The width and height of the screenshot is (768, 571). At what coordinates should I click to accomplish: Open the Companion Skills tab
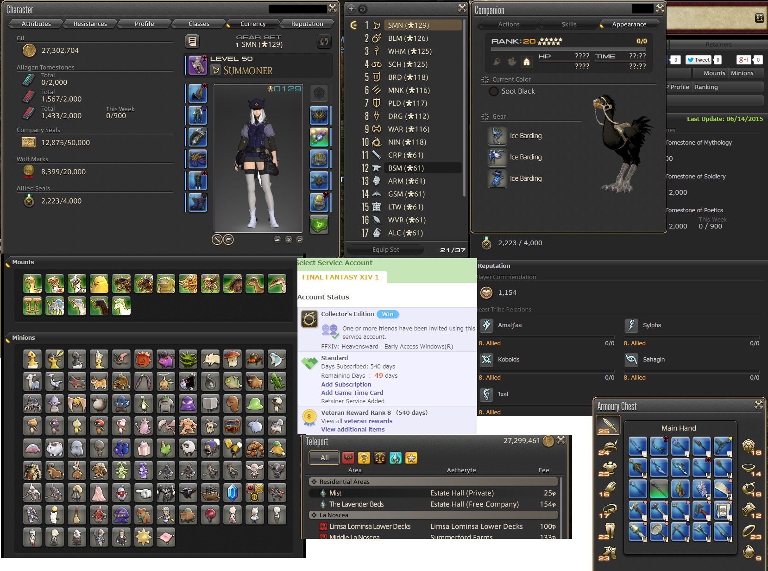pyautogui.click(x=569, y=24)
